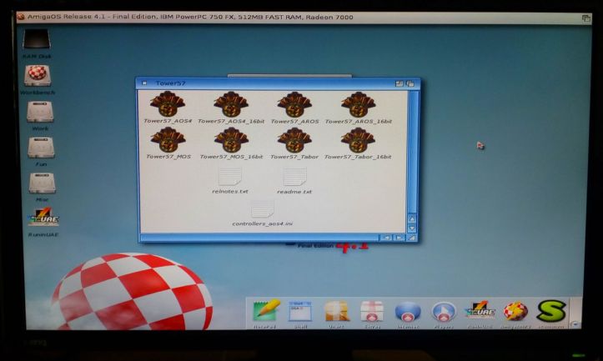Click the horizontal scrollbar of Tower57 window
The image size is (603, 361).
pos(259,238)
